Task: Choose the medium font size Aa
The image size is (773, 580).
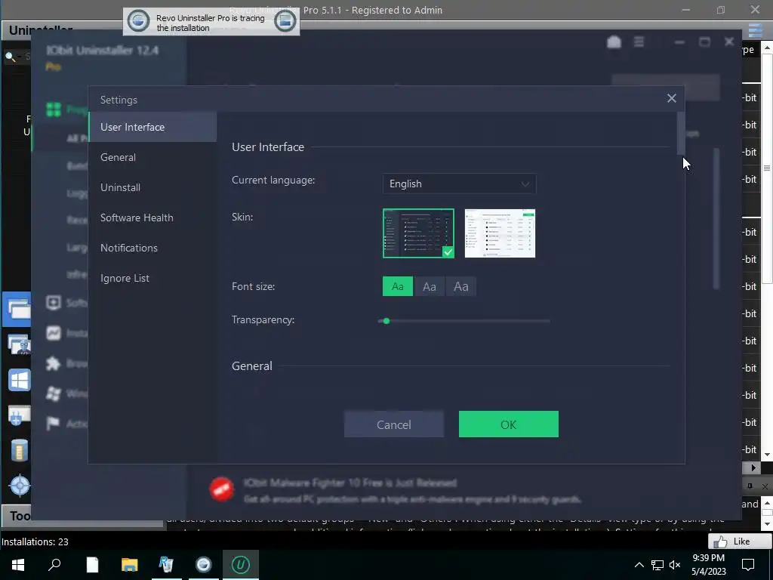Action: point(430,286)
